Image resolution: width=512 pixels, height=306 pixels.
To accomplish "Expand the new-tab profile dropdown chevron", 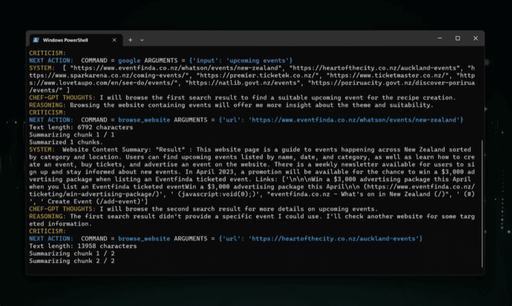I will tap(142, 40).
